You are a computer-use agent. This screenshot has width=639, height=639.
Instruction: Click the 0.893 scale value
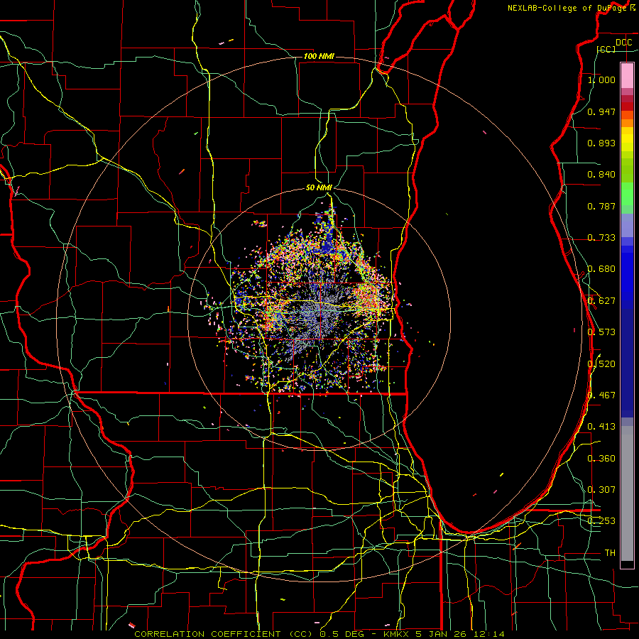click(601, 143)
